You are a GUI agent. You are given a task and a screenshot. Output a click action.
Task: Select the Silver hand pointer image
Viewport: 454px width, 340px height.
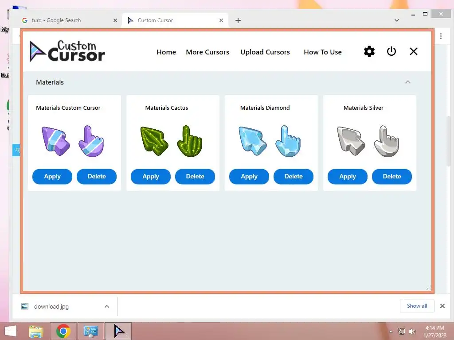pos(387,141)
